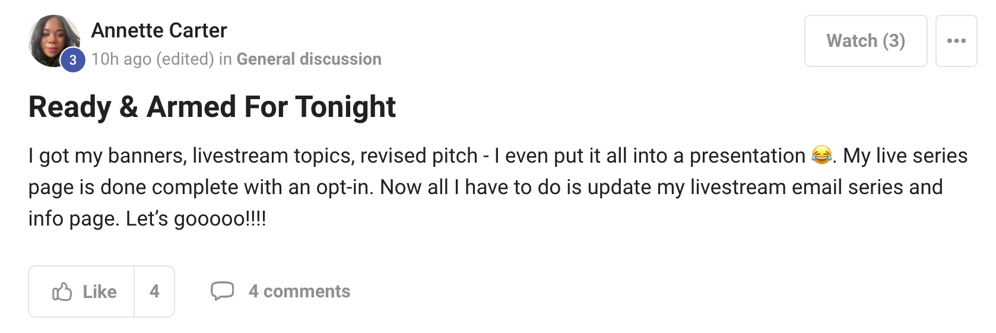Open Annette Carter's profile by name
996x333 pixels.
click(158, 30)
